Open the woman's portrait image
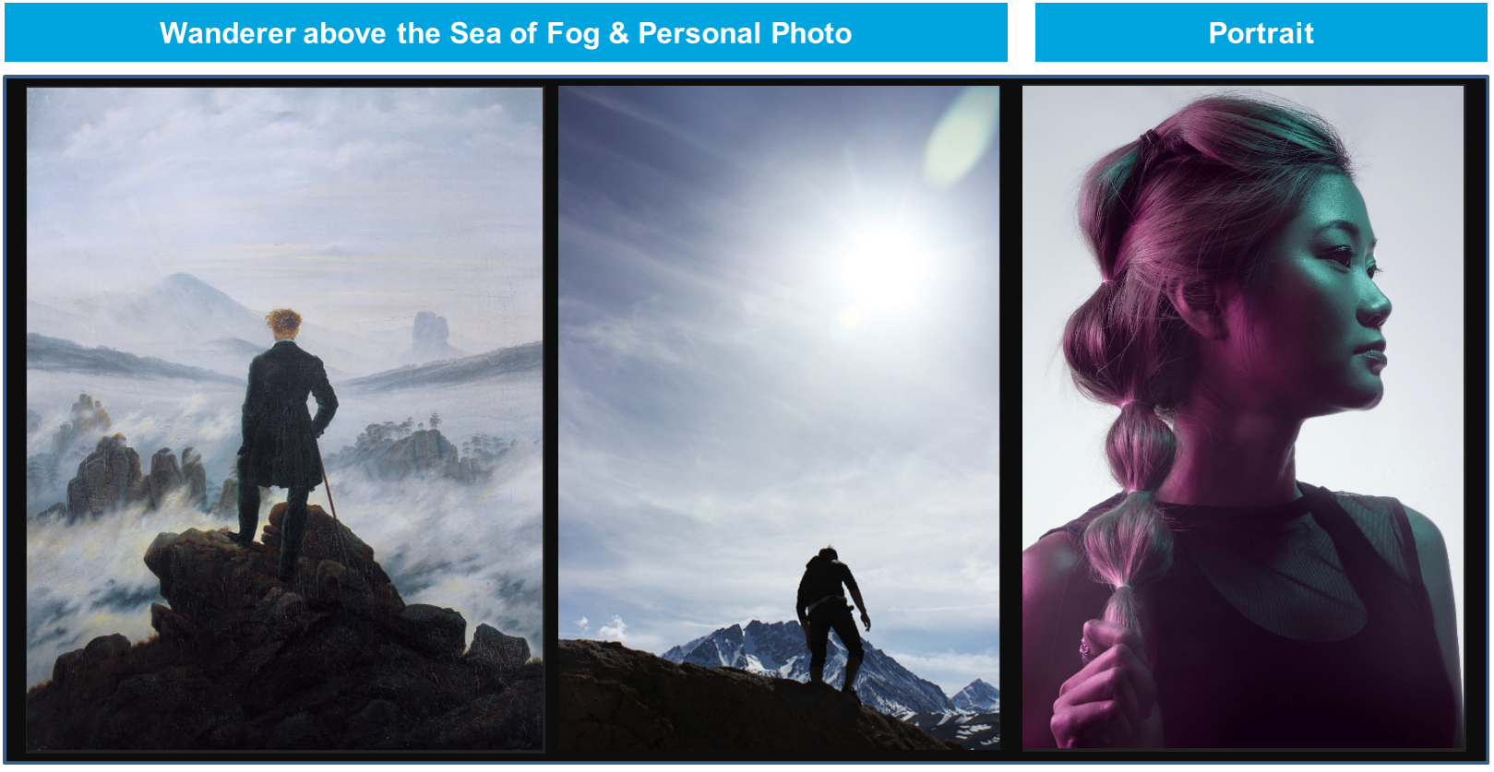 point(1243,418)
